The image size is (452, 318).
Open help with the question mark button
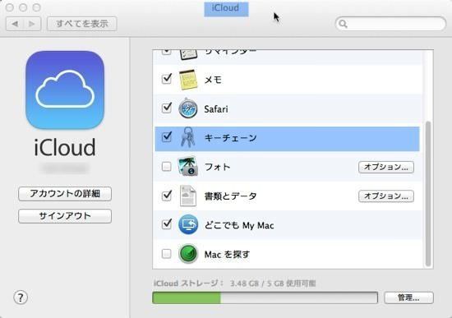pyautogui.click(x=21, y=297)
